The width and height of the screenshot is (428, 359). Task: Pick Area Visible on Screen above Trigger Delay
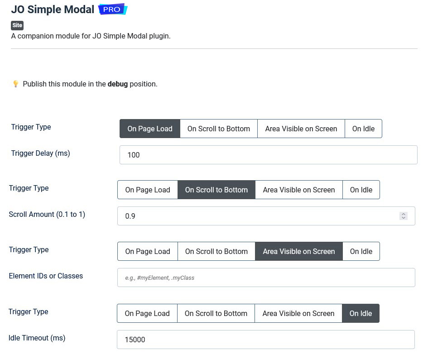pyautogui.click(x=301, y=129)
